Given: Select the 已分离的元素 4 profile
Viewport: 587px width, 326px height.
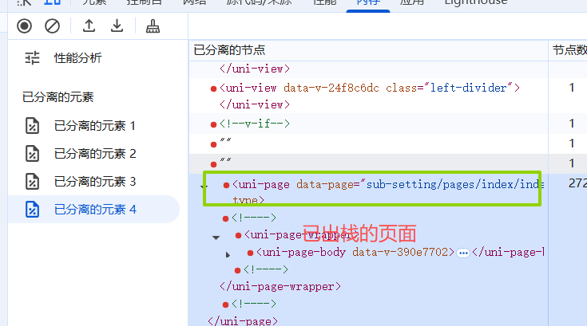Looking at the screenshot, I should tap(95, 210).
